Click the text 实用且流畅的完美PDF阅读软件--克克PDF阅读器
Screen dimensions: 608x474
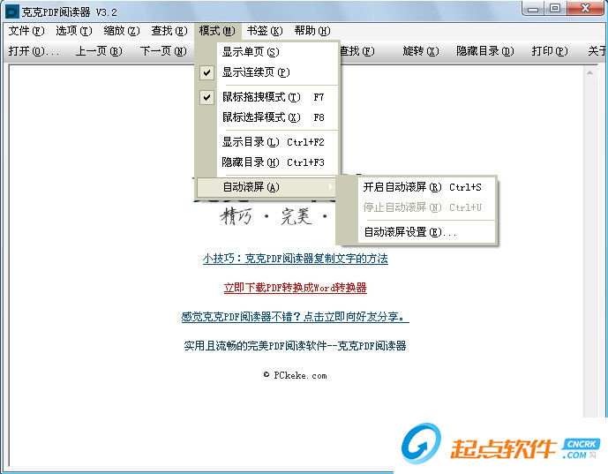pyautogui.click(x=295, y=346)
